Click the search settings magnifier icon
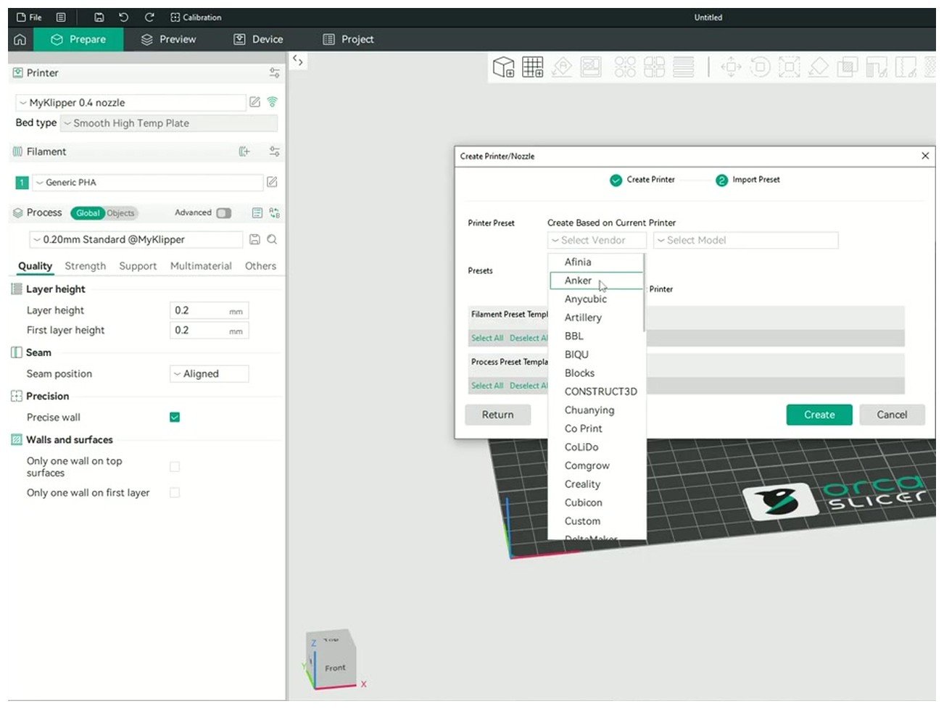Image resolution: width=944 pixels, height=709 pixels. point(272,239)
